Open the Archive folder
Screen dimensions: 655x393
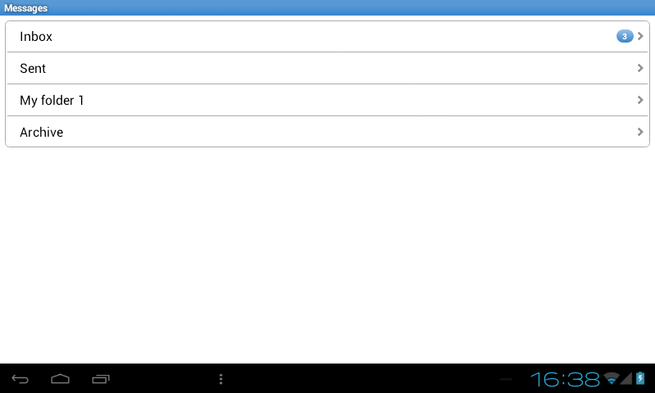tap(327, 132)
